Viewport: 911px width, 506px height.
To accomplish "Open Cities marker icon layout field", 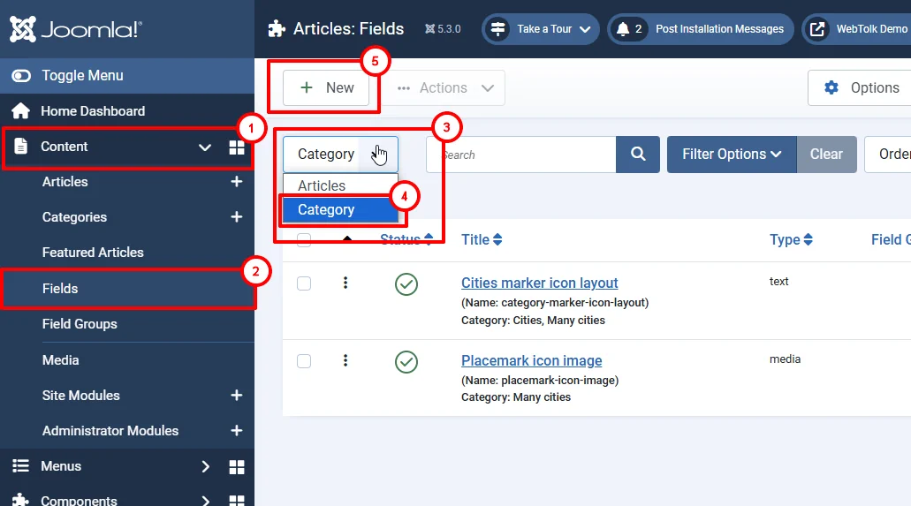I will pos(540,283).
